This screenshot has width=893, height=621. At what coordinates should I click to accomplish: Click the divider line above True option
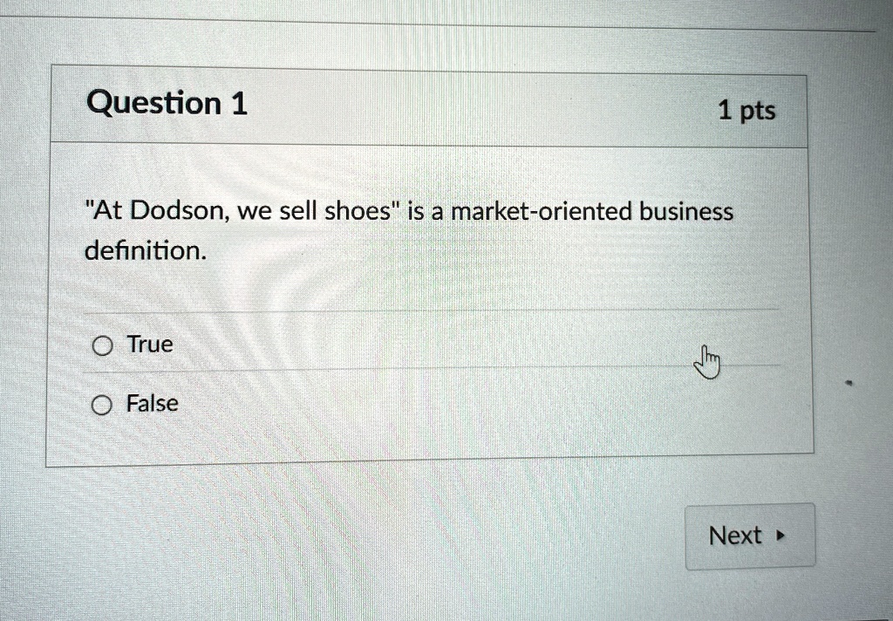coord(431,311)
